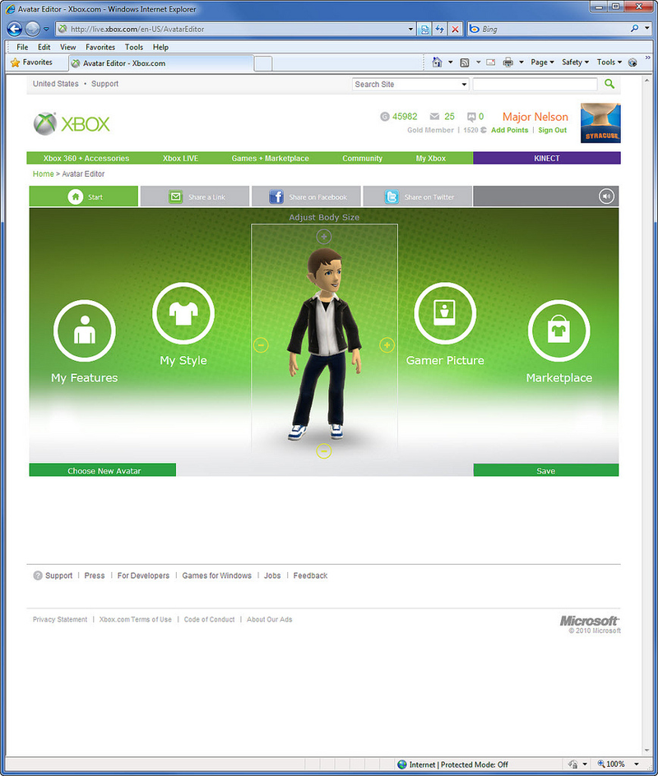Open the KINECT nav item
This screenshot has height=776, width=658.
(547, 159)
